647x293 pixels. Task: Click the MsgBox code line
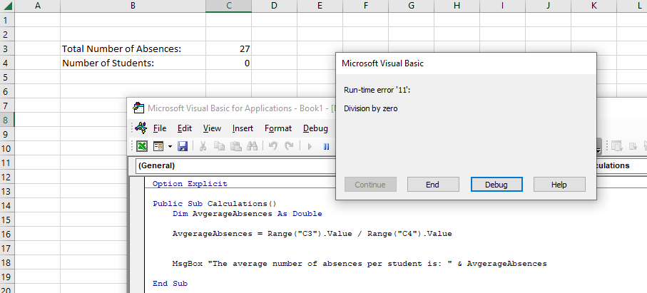(x=360, y=264)
